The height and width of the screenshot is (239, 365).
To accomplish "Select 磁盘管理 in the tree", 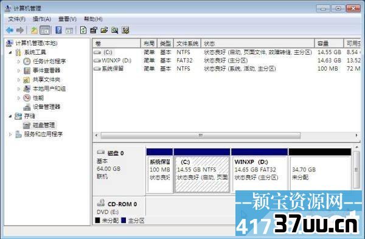I will pyautogui.click(x=44, y=125).
